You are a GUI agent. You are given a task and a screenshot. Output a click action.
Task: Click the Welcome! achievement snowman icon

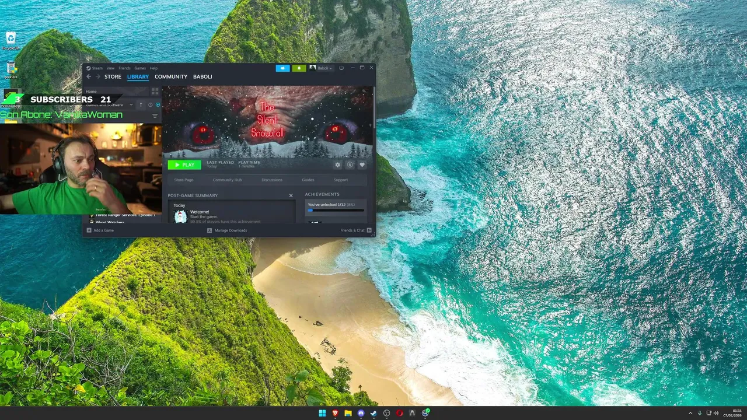coord(180,216)
